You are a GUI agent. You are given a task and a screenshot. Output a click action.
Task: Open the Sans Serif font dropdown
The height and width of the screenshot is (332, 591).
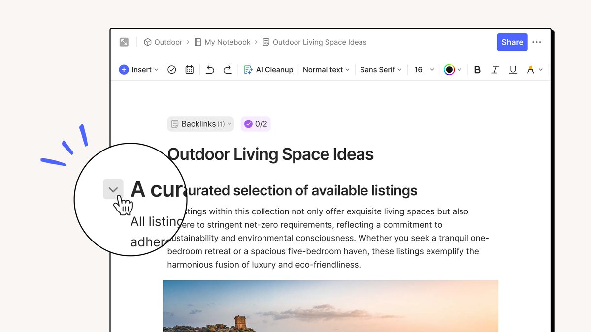click(x=380, y=69)
